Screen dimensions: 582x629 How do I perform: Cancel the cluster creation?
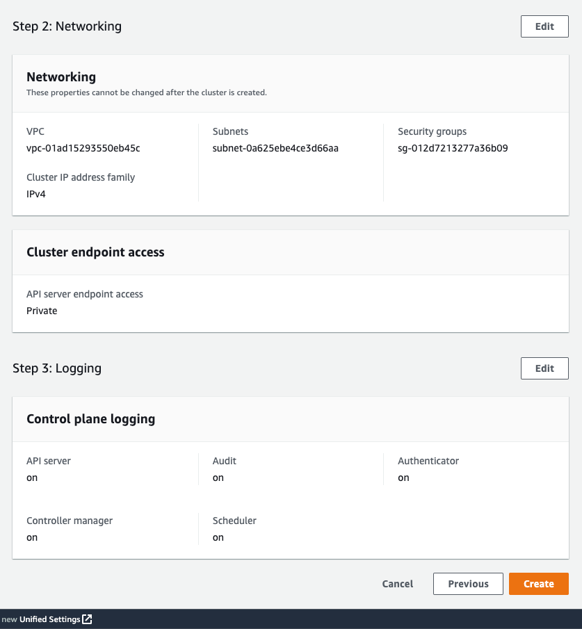[x=398, y=584]
